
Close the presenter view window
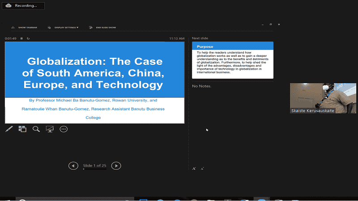tap(279, 25)
